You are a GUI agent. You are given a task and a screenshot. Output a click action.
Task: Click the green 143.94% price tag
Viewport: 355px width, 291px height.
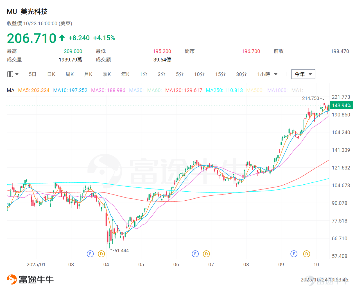click(x=341, y=106)
